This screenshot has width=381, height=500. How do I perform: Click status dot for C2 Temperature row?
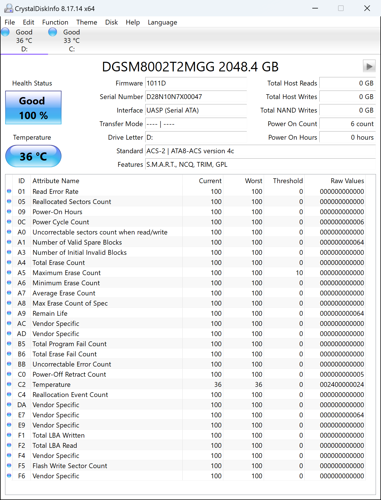(9, 384)
